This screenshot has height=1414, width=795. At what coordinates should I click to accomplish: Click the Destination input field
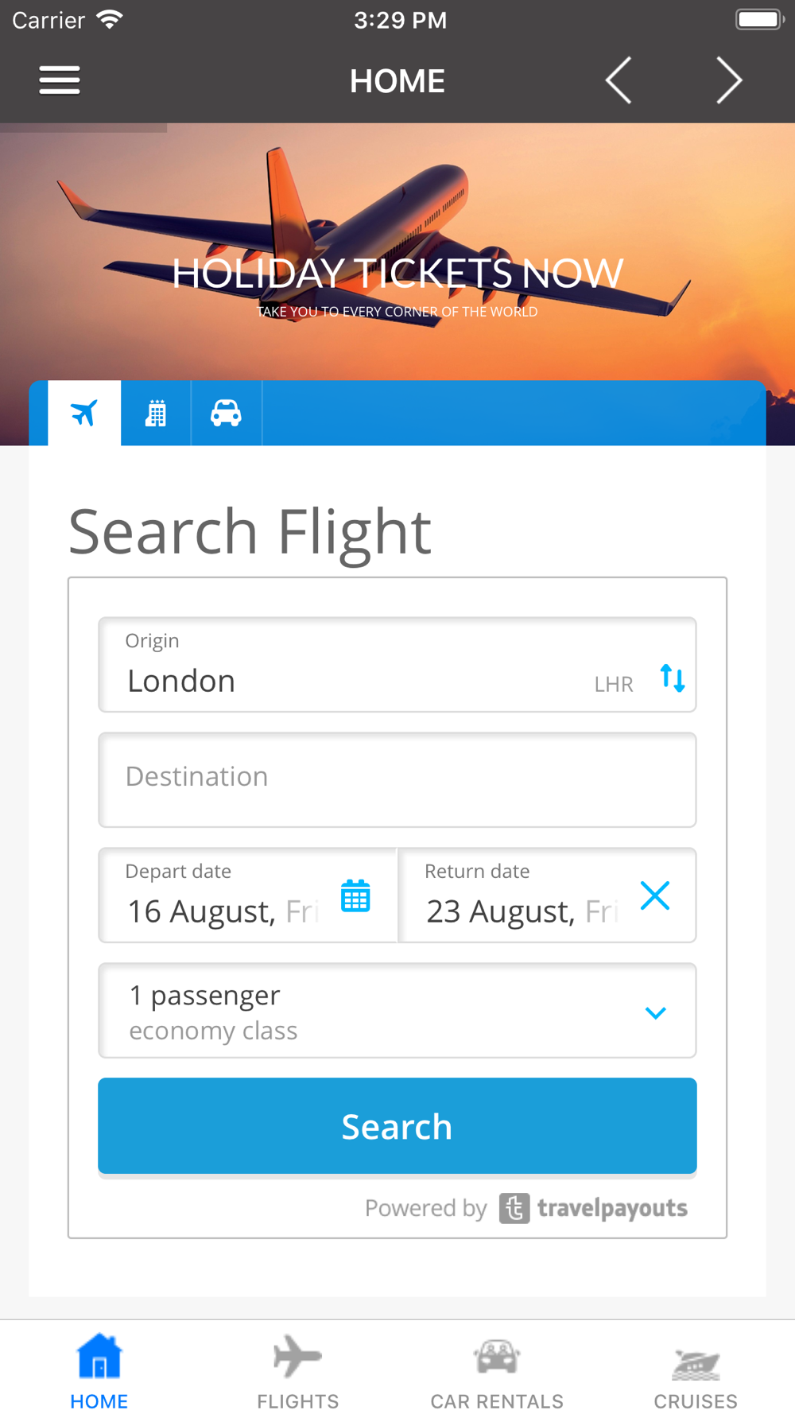click(397, 780)
